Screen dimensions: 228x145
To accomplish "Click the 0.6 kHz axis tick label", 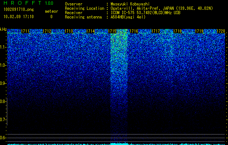I will coord(3,138).
